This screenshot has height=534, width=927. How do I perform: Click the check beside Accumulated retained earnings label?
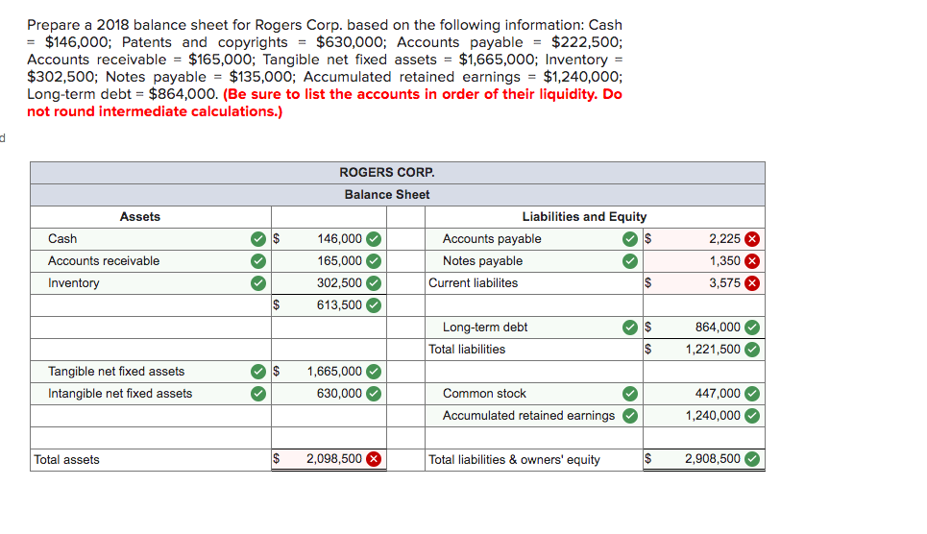(630, 416)
